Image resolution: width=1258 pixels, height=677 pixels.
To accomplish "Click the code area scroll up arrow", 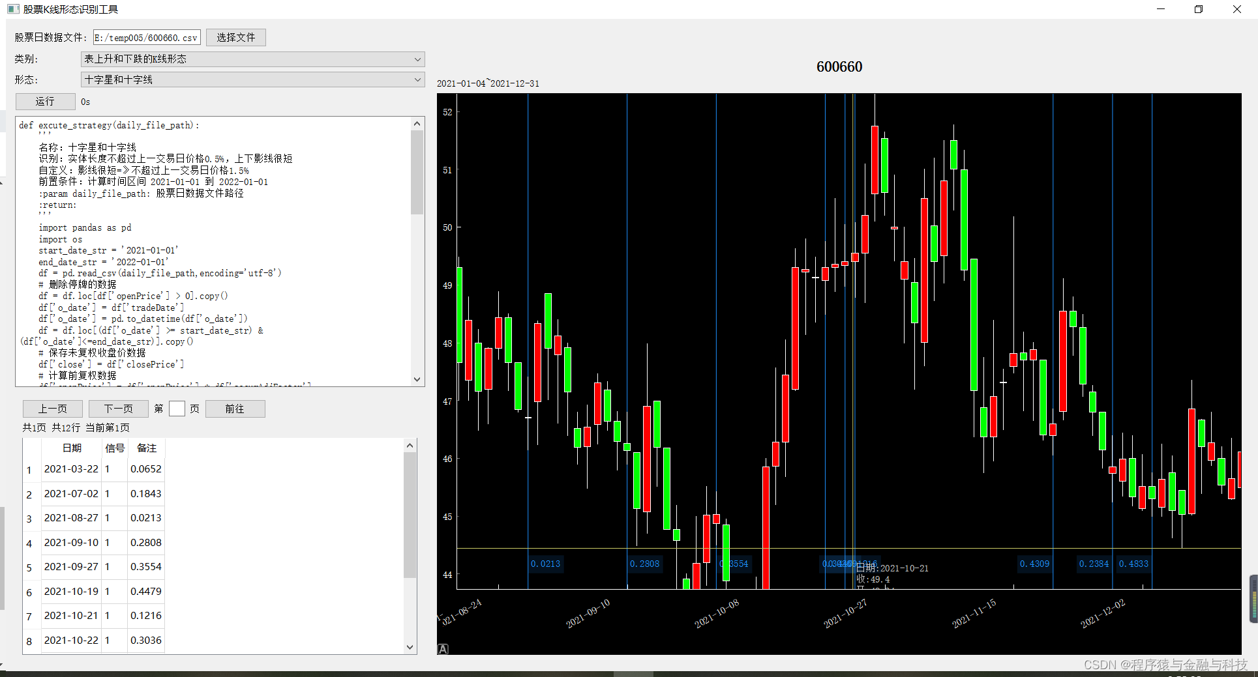I will (417, 124).
